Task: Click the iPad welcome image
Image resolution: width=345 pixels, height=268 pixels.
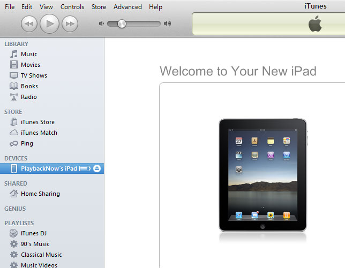Action: tap(262, 175)
